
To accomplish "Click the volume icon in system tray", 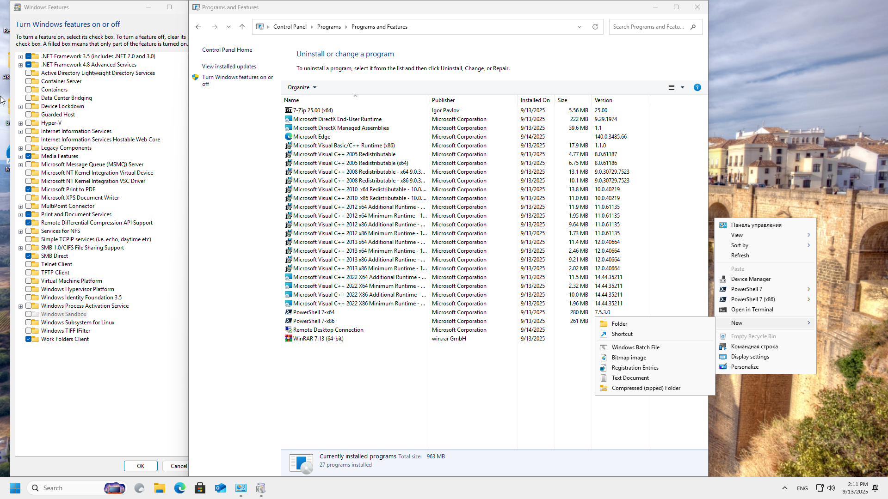I will (x=831, y=488).
